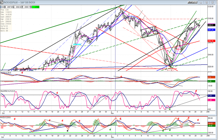Click the 2120.00 price axis label
The image size is (218, 140).
tap(211, 6)
